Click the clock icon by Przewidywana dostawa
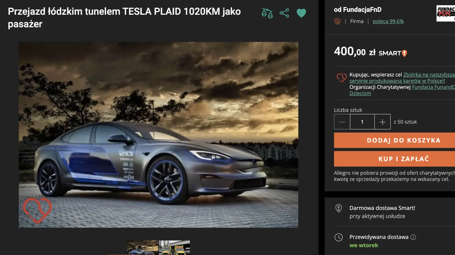455x255 pixels. (338, 237)
